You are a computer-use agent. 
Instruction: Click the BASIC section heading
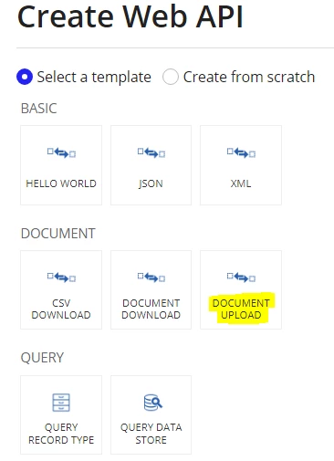(38, 109)
